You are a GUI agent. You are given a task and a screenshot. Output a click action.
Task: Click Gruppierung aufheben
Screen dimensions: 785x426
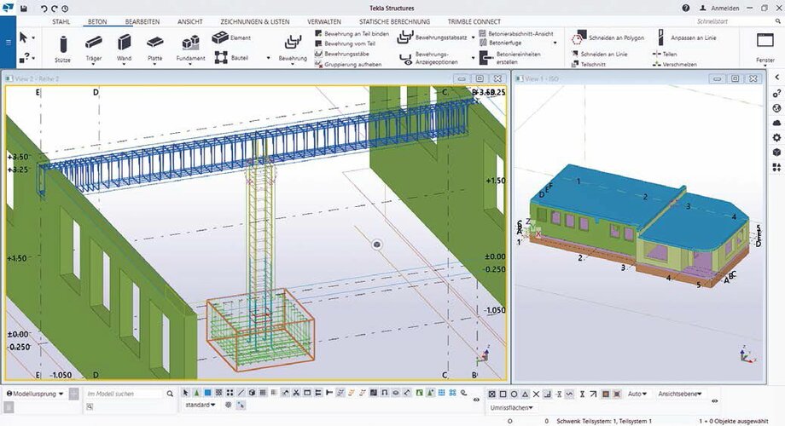point(348,64)
